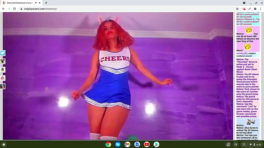Click the upper crown icon in chat
This screenshot has width=264, height=148.
tap(249, 30)
